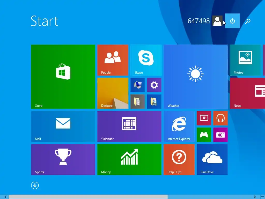Open the People tile
Image resolution: width=265 pixels, height=199 pixels.
(x=113, y=60)
